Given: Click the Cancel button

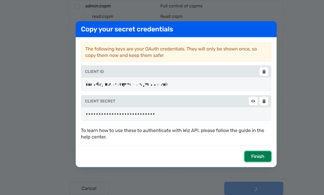Looking at the screenshot, I should pyautogui.click(x=89, y=189).
